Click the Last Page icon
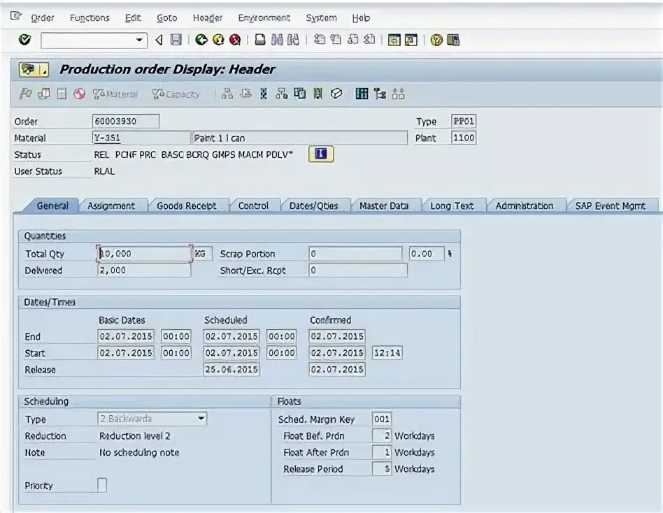Image resolution: width=663 pixels, height=513 pixels. (x=369, y=40)
